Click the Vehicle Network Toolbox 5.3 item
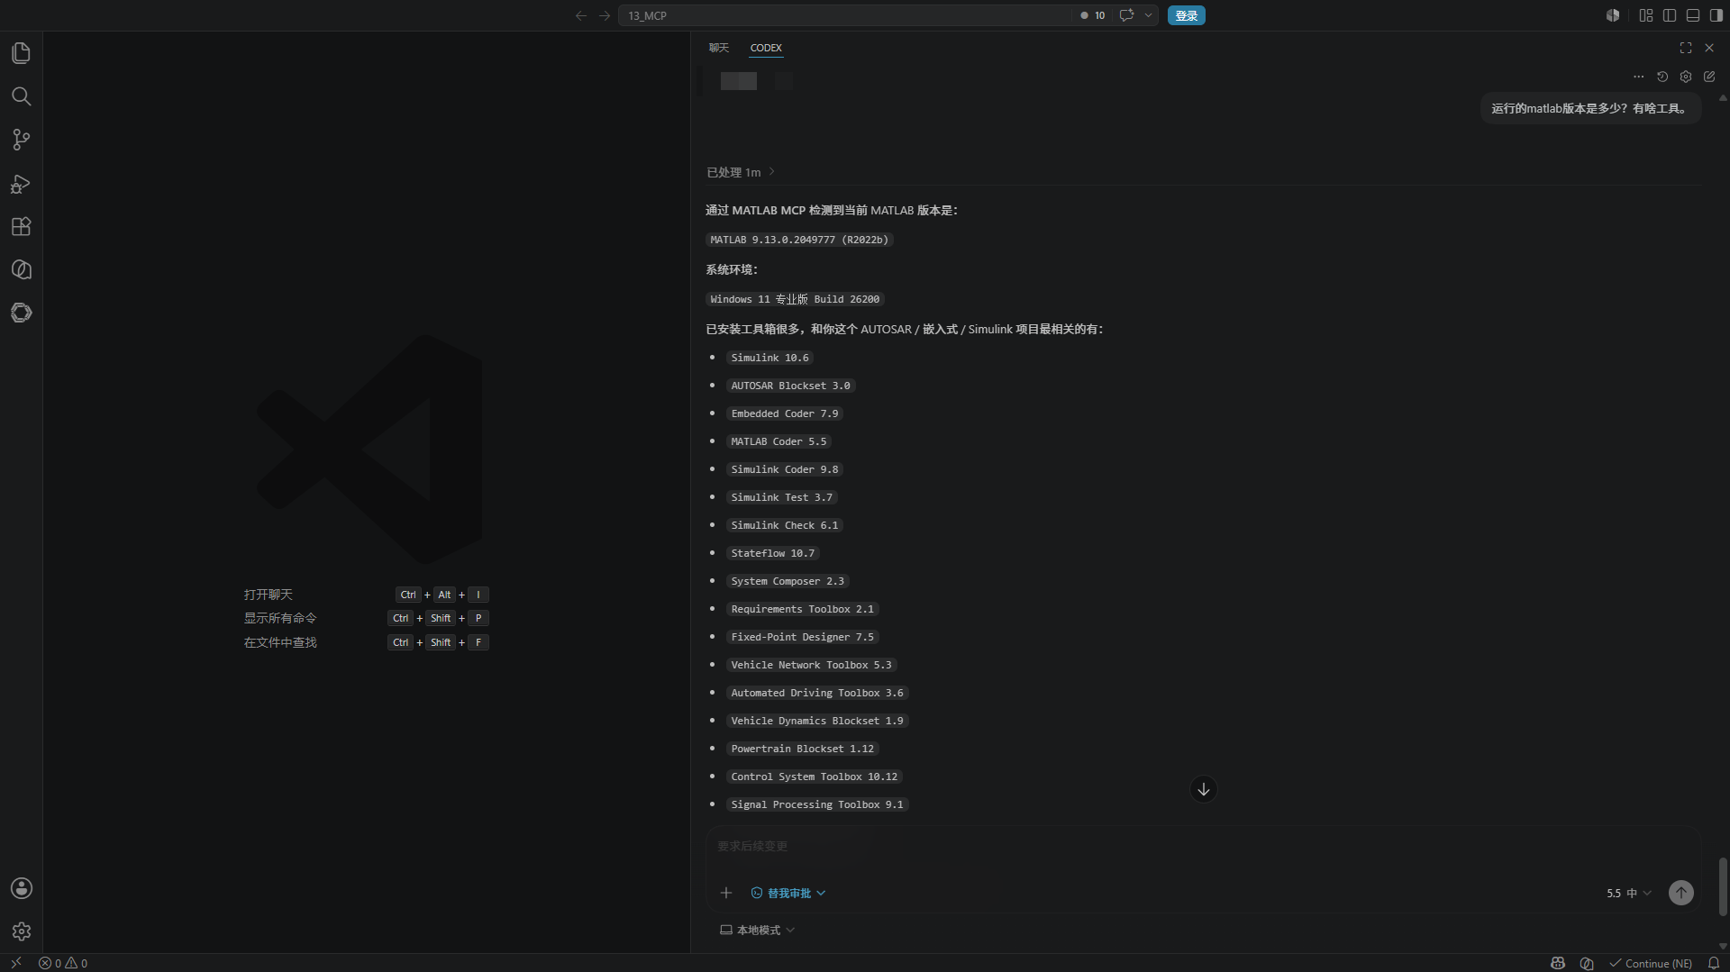This screenshot has width=1730, height=972. [x=811, y=665]
